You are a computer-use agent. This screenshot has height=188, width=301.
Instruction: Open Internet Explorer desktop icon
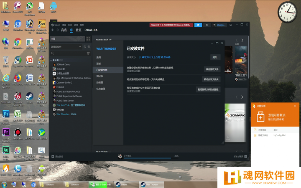pos(6,81)
